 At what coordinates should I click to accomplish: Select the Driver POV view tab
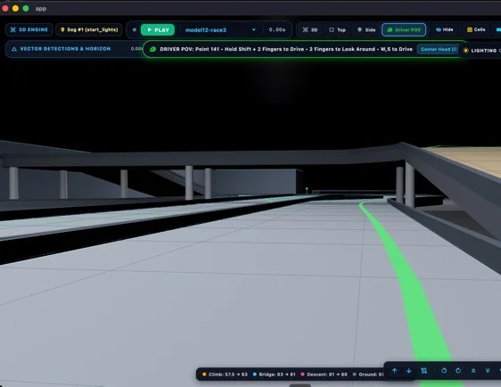(x=404, y=29)
